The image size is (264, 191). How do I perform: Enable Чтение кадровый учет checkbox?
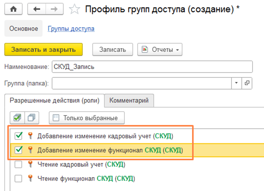pos(18,164)
